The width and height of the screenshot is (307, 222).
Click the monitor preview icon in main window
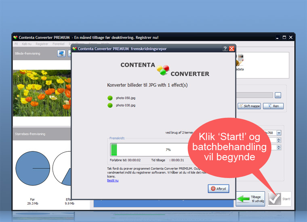tap(61, 53)
